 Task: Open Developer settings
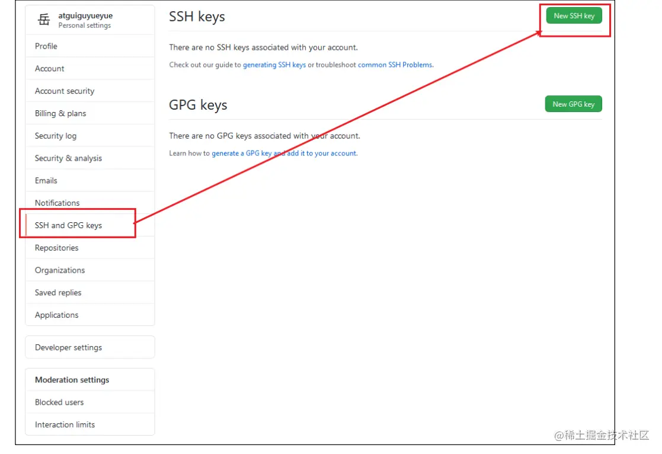tap(90, 347)
